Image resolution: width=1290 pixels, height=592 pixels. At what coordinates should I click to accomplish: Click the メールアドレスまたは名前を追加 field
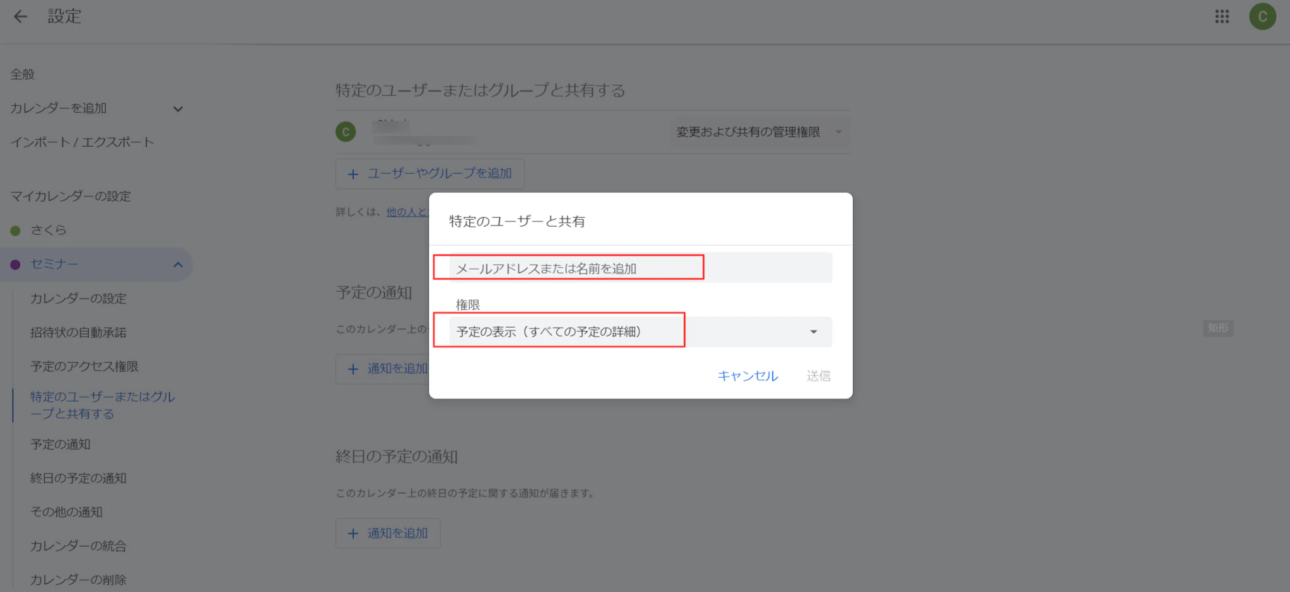pyautogui.click(x=640, y=268)
